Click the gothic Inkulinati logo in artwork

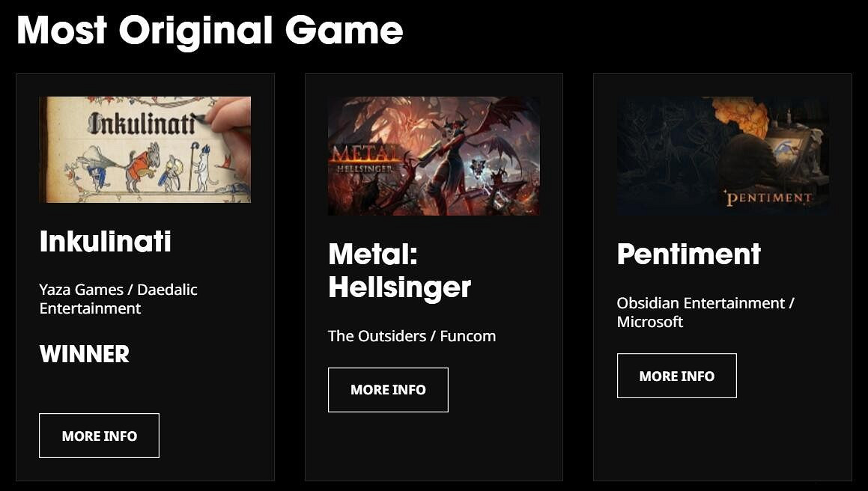(142, 123)
